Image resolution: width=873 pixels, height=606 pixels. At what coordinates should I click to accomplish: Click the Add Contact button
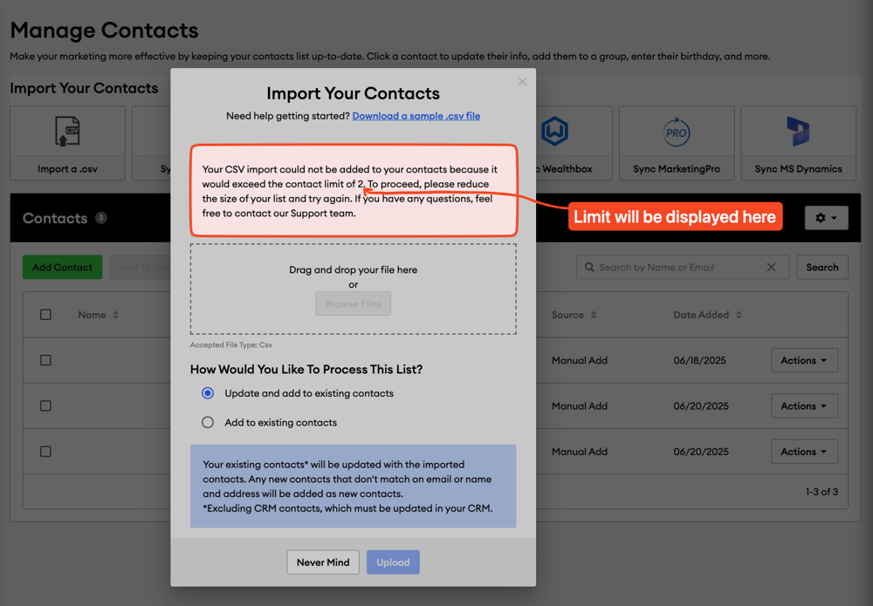tap(62, 267)
